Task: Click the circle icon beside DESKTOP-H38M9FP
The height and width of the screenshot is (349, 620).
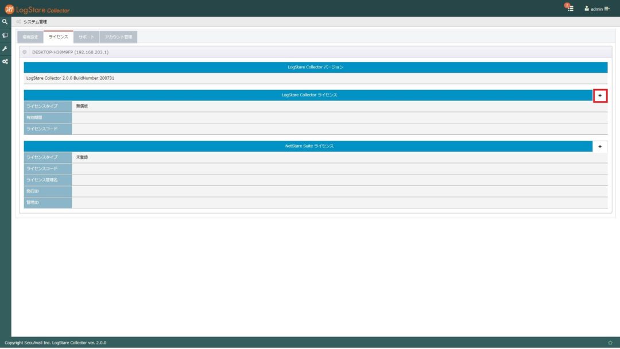Action: 25,52
